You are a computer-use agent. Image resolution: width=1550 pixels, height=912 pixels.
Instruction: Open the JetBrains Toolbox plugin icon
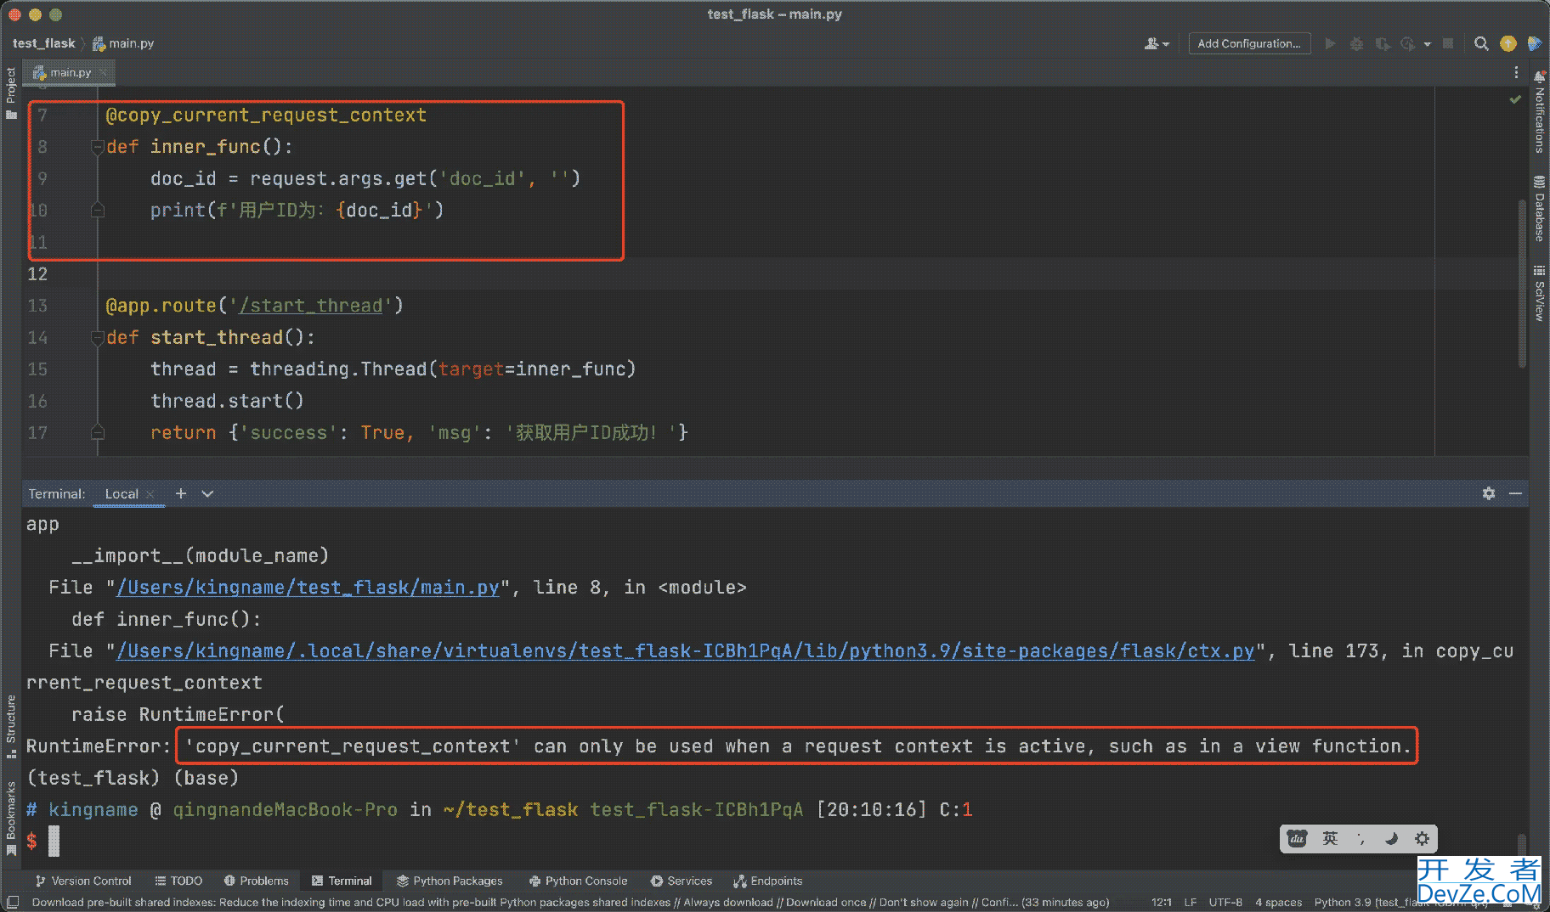coord(1534,43)
